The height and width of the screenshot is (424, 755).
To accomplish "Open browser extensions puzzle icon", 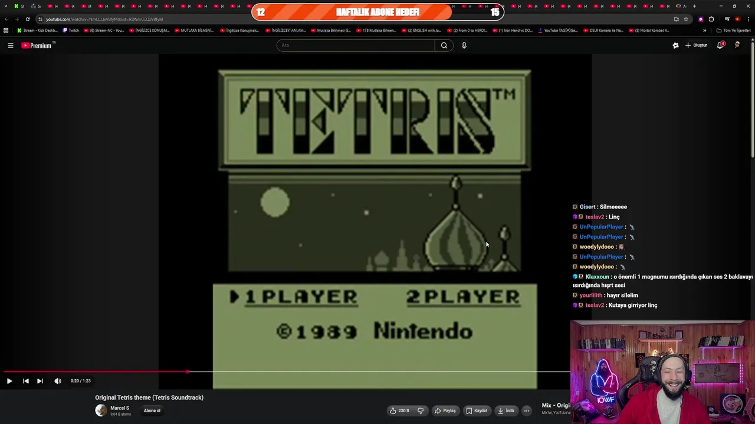I will tap(711, 19).
